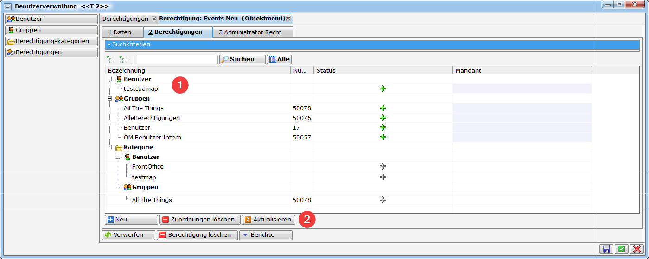Toggle grey plus status of testmap
649x259 pixels.
382,177
